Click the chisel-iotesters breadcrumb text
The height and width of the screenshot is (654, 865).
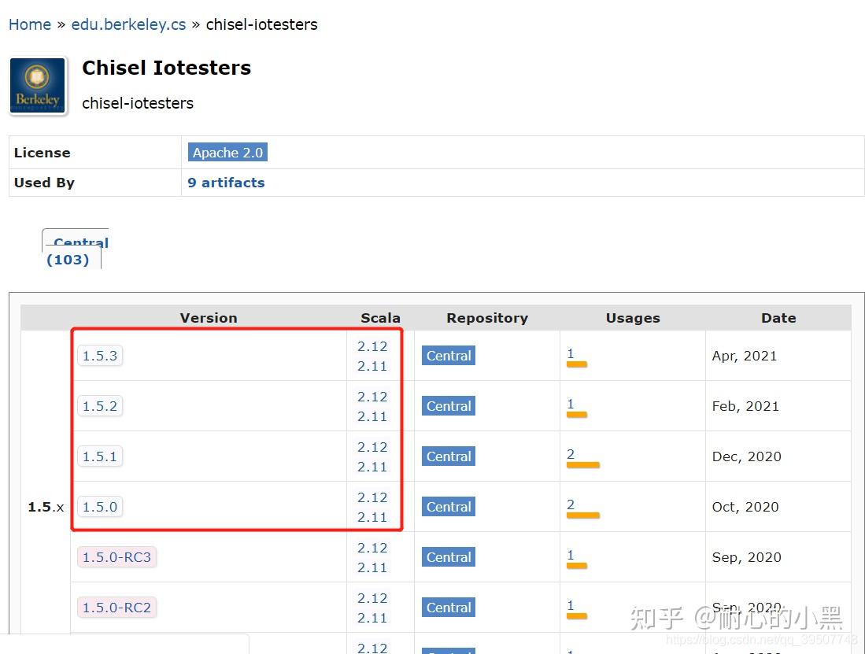[261, 25]
